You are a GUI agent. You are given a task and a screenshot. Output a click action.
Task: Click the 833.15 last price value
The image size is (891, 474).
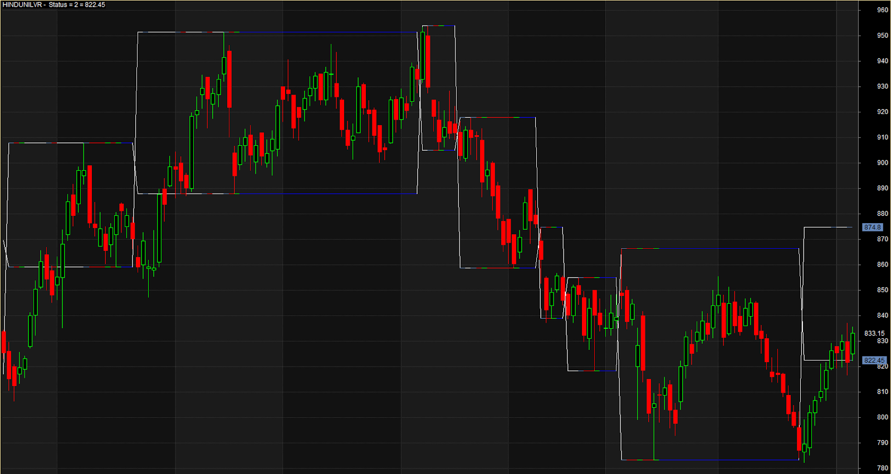tap(874, 333)
